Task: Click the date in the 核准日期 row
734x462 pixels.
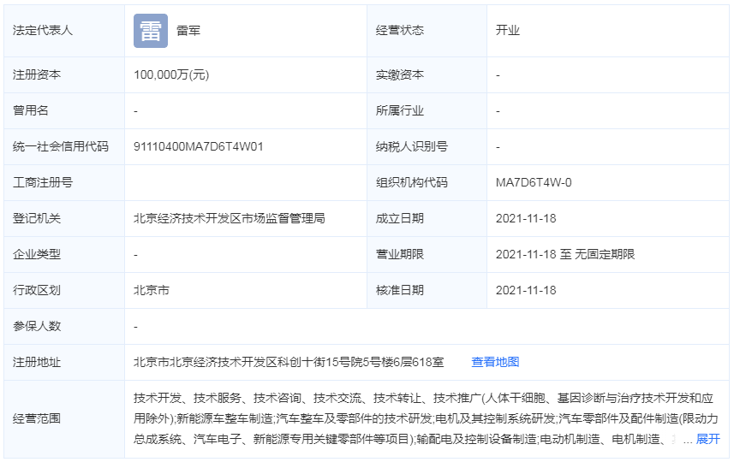Action: [526, 290]
